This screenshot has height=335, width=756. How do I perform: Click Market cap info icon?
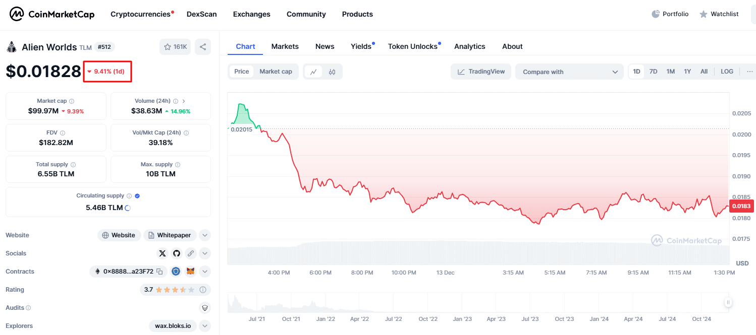pyautogui.click(x=72, y=101)
